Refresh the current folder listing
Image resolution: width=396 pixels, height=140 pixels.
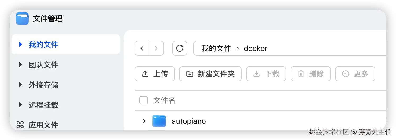tap(180, 48)
